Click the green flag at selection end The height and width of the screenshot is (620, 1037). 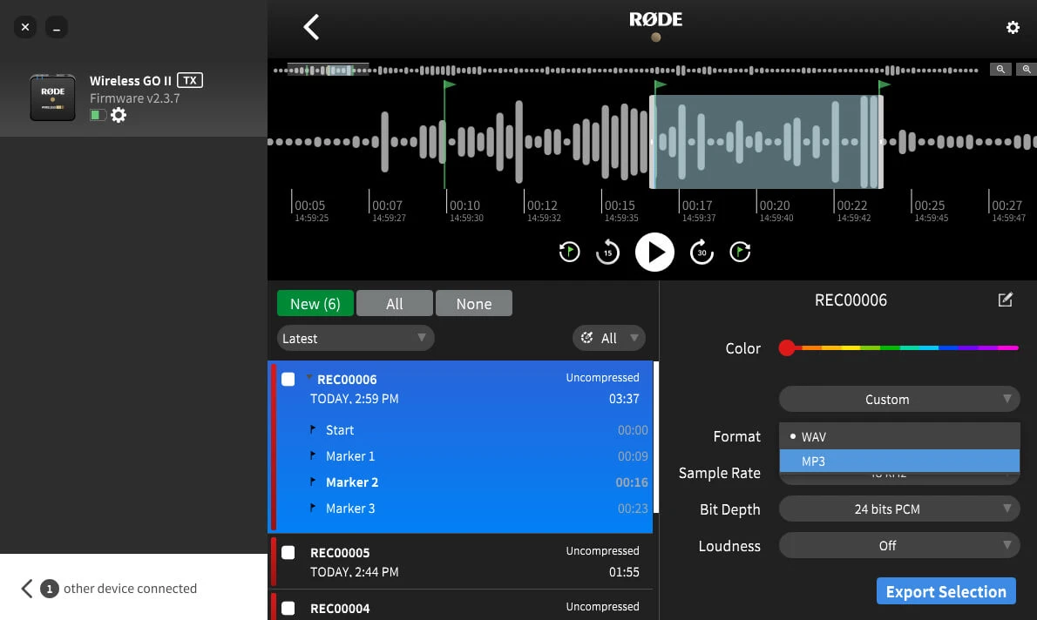(x=884, y=84)
